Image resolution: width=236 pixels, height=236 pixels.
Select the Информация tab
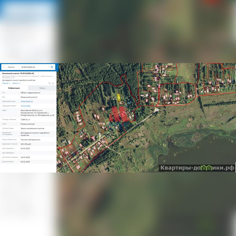pos(14,88)
